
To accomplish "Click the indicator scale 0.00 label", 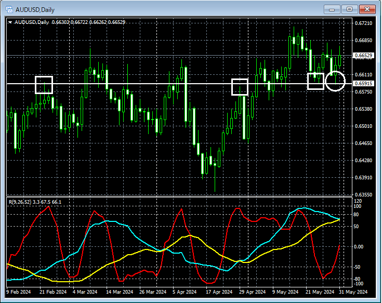I will coord(359,247).
